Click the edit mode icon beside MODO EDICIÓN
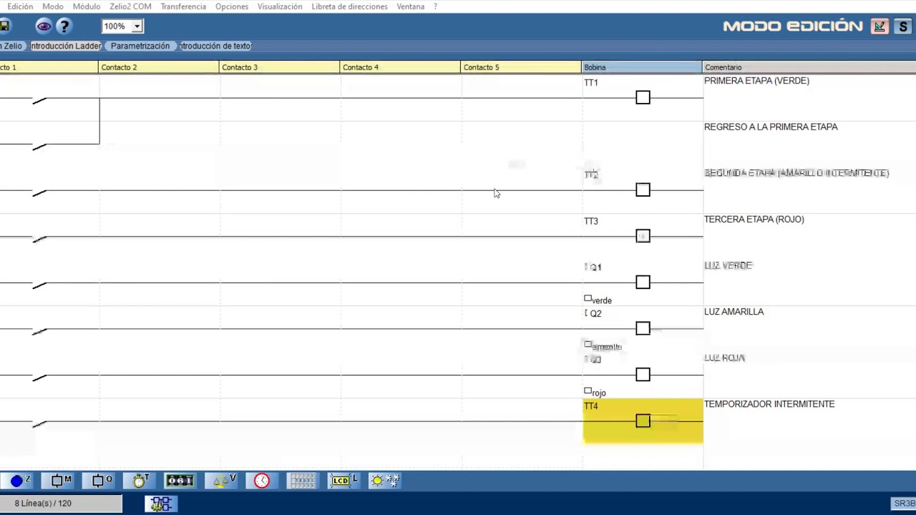The width and height of the screenshot is (916, 515). pyautogui.click(x=880, y=26)
